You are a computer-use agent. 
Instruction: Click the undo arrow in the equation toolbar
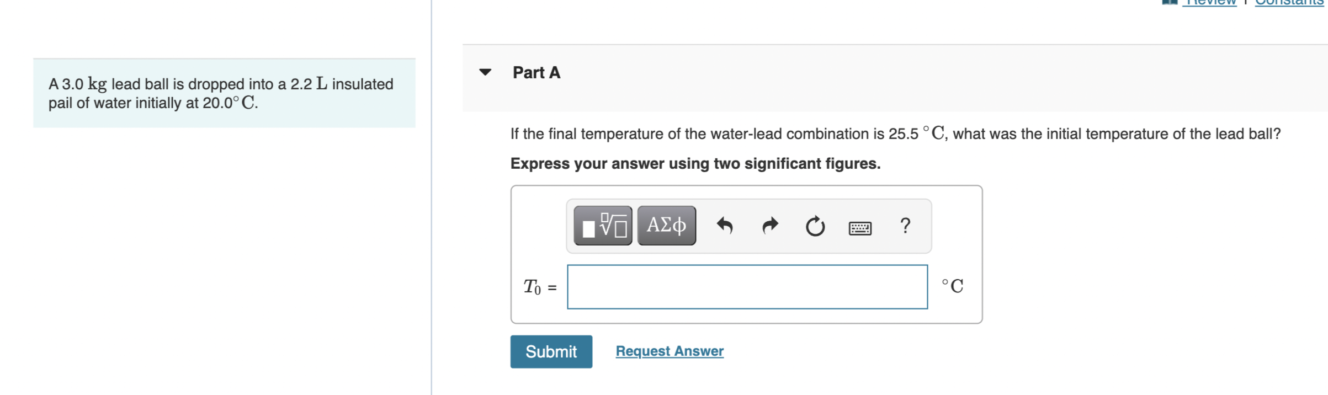click(x=726, y=225)
